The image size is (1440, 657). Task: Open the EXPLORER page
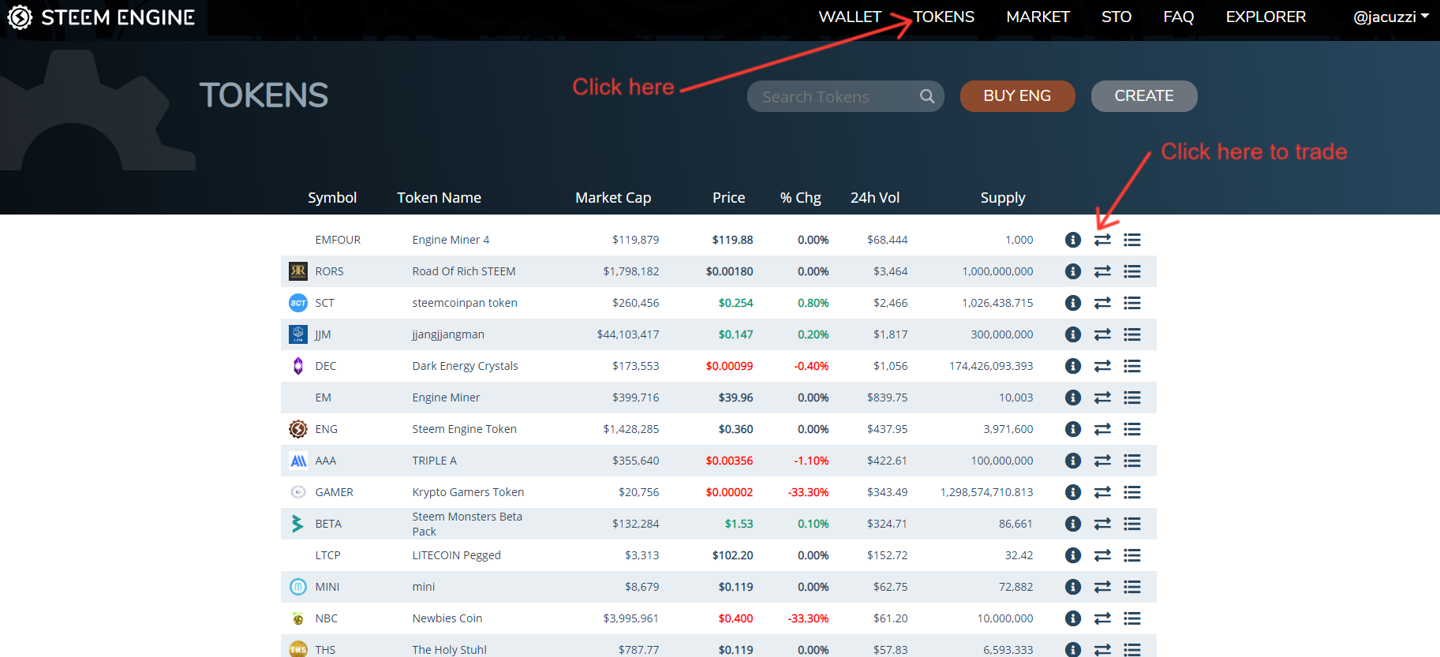[1266, 17]
